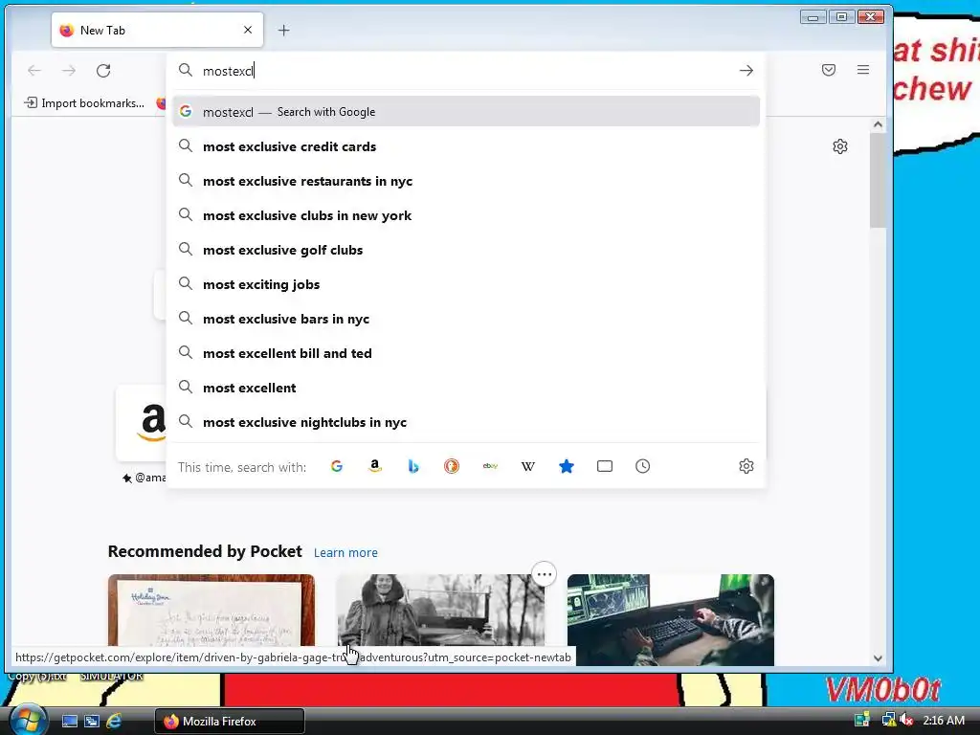Open new tab with plus button
980x735 pixels.
(283, 30)
